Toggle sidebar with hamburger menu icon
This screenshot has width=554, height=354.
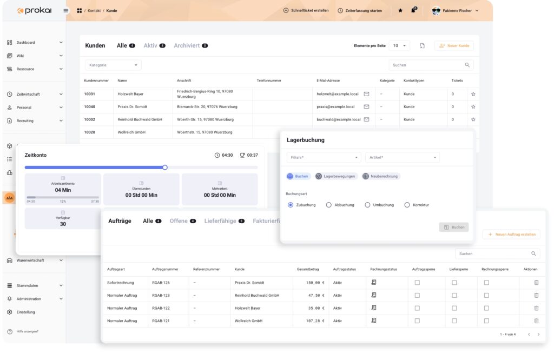[x=65, y=11]
